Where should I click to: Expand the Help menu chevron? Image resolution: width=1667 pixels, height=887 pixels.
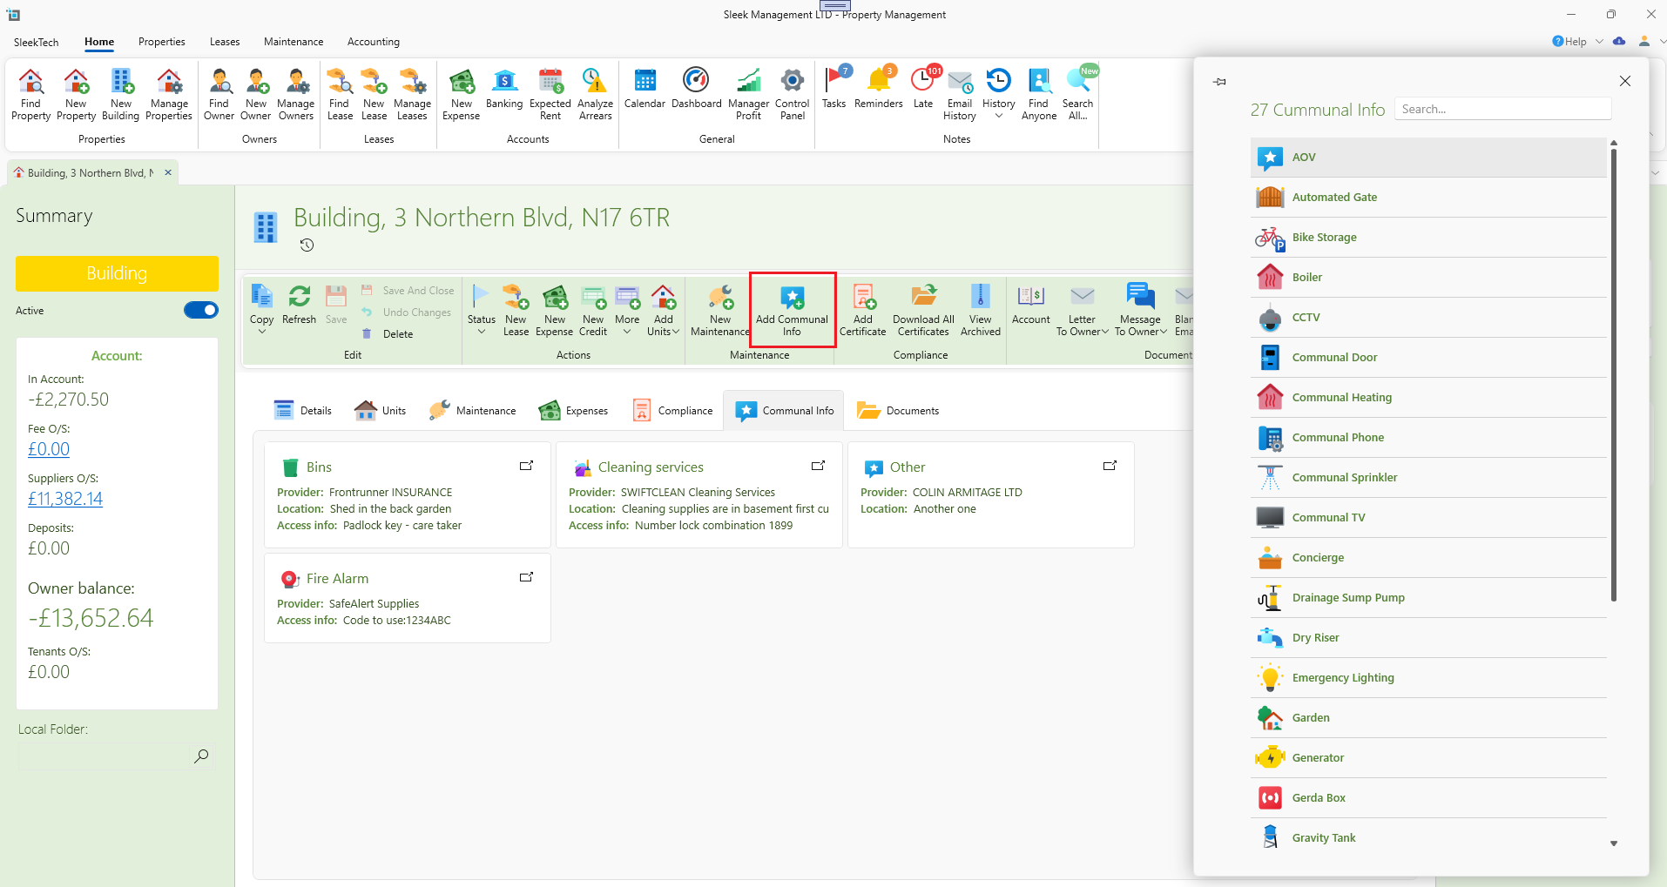(1599, 42)
